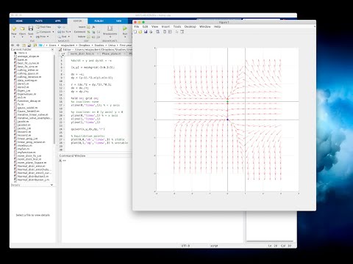This screenshot has height=264, width=353.
Task: Click the Breakpoints icon in the toolstrip
Action: click(x=110, y=29)
